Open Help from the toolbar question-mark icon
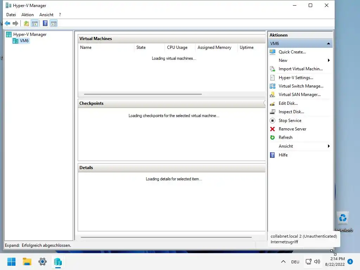This screenshot has width=360, height=270. click(45, 23)
